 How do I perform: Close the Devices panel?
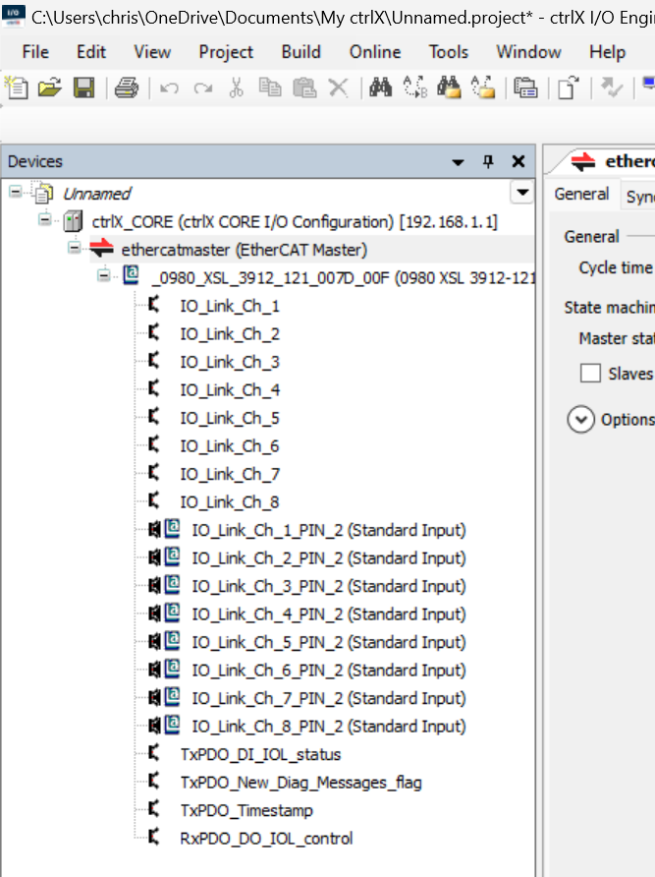(x=519, y=161)
